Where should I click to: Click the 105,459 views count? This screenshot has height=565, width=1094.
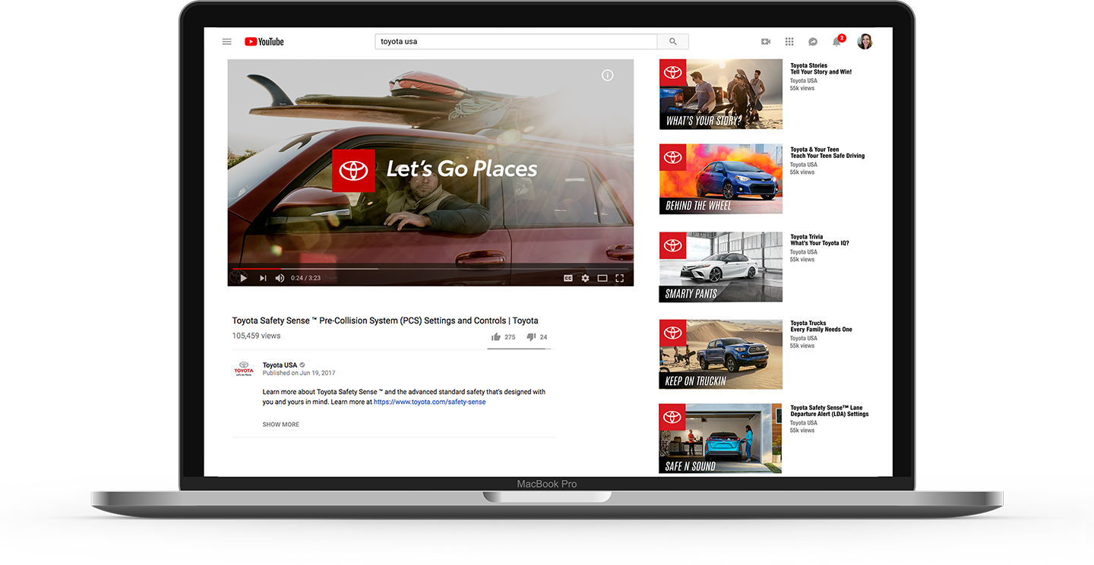click(256, 336)
